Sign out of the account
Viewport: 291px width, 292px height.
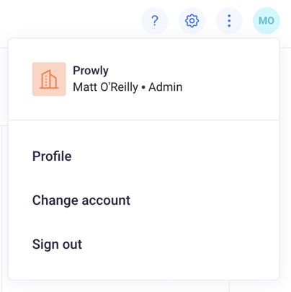pos(57,244)
